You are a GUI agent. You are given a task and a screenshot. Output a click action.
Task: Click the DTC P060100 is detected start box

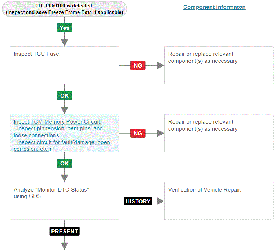[x=64, y=8]
